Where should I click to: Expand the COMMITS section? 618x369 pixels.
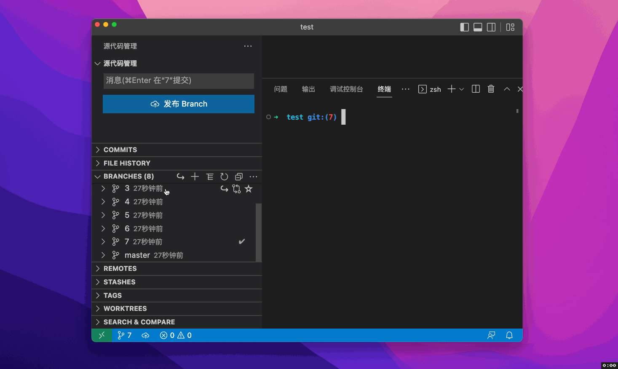(120, 150)
